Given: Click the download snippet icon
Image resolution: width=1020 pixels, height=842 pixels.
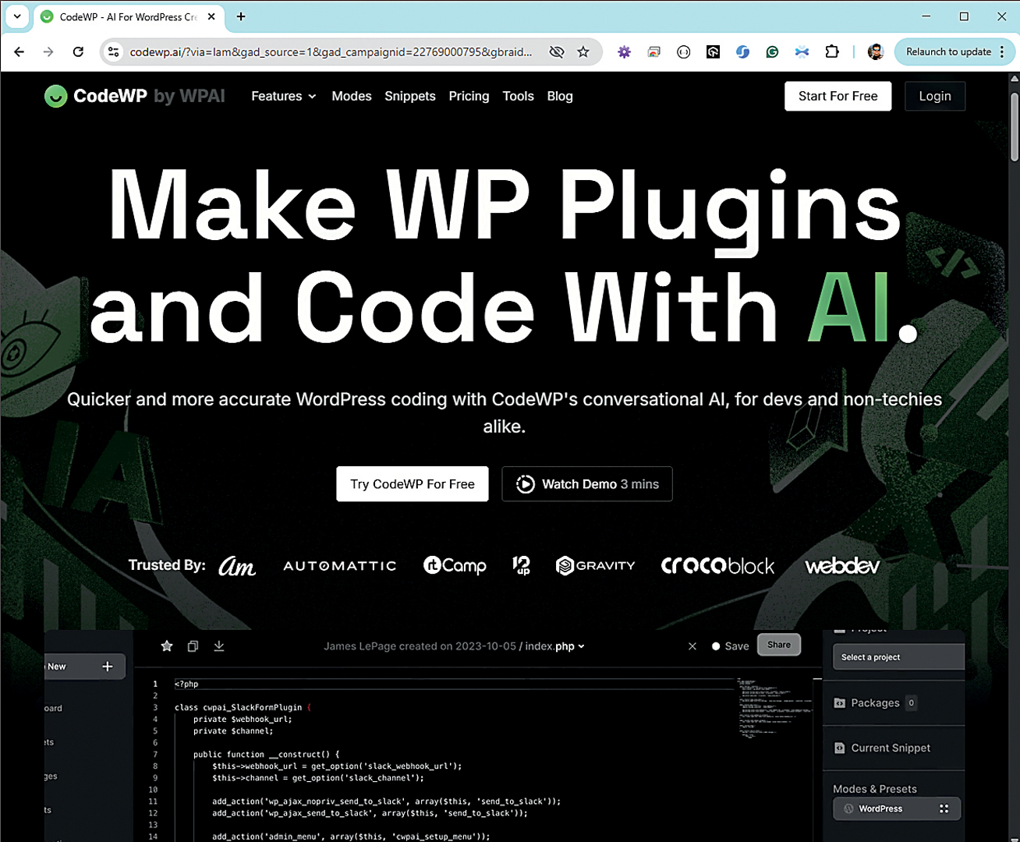Looking at the screenshot, I should (x=219, y=646).
